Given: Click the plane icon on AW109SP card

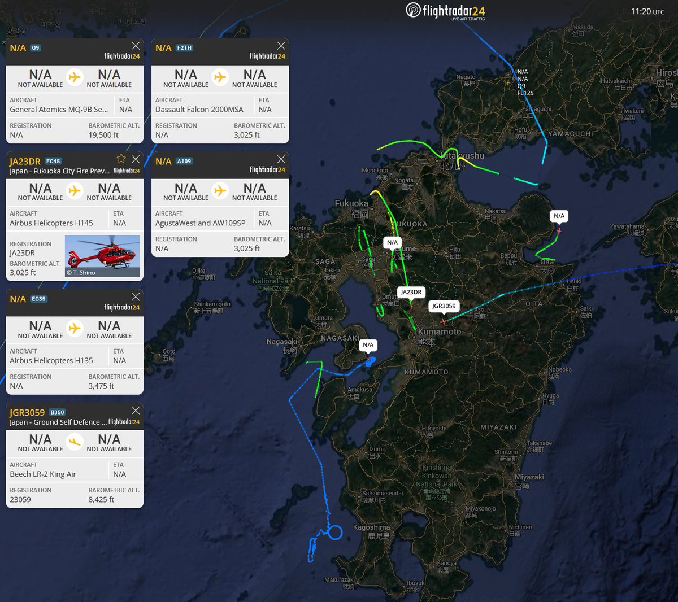Looking at the screenshot, I should [x=220, y=191].
